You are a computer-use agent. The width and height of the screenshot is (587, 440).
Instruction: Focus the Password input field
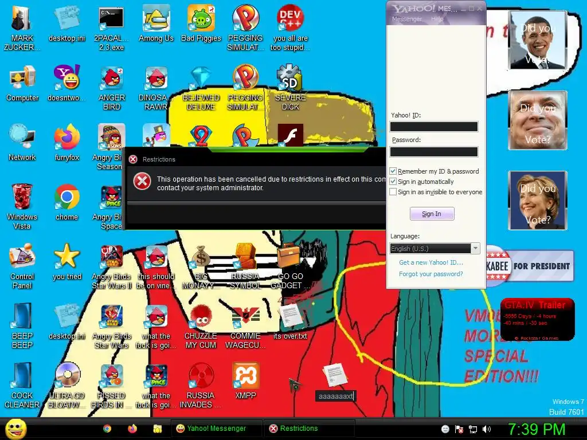coord(434,151)
